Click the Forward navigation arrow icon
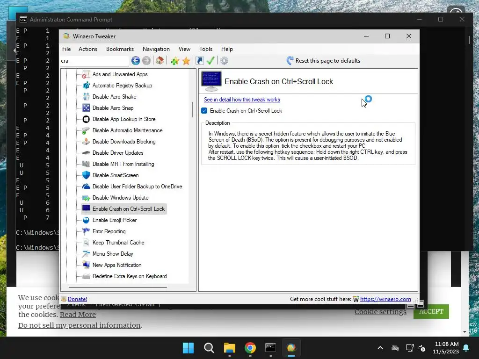This screenshot has width=479, height=359. pyautogui.click(x=146, y=61)
